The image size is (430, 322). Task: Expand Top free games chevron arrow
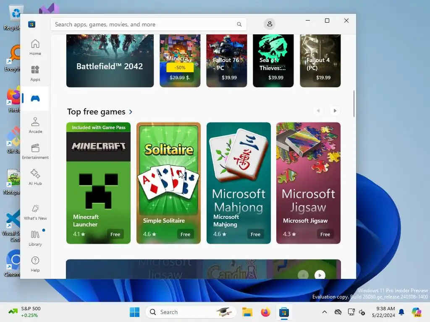click(x=131, y=112)
